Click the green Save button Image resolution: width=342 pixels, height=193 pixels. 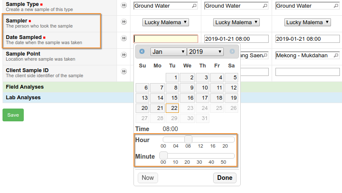[x=13, y=115]
